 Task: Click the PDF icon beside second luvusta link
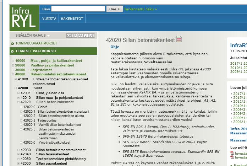[232, 157]
